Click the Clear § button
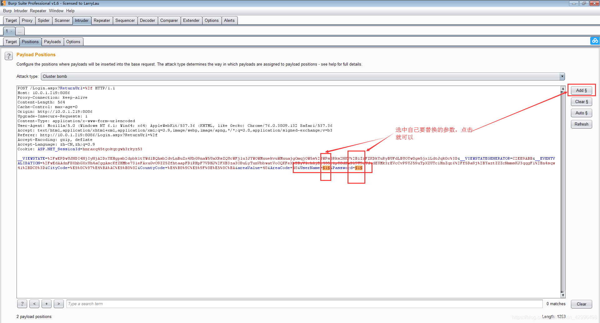Screen dimensions: 600x323 (x=582, y=102)
